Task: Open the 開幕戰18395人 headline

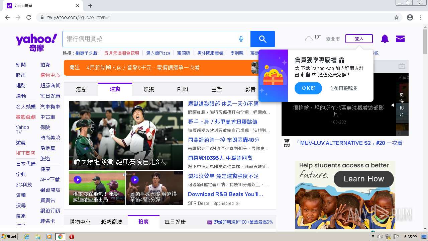Action: pos(220,158)
